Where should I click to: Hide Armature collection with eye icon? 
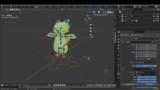pyautogui.click(x=156, y=20)
